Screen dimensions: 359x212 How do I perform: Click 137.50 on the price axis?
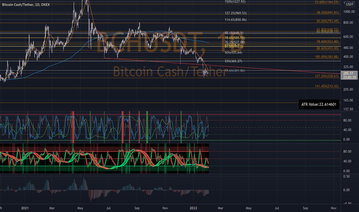(348, 109)
